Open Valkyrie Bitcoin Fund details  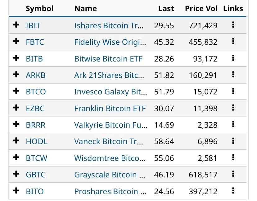coord(109,125)
